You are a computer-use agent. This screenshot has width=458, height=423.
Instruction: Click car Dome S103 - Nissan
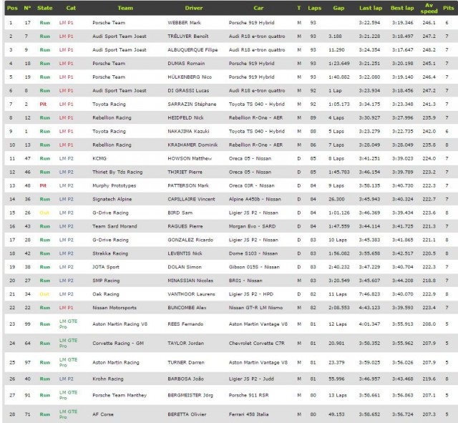pos(253,253)
